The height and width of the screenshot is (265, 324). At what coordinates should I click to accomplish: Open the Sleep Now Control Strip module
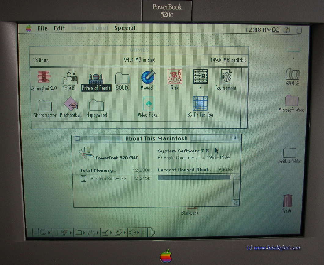[x=120, y=233]
